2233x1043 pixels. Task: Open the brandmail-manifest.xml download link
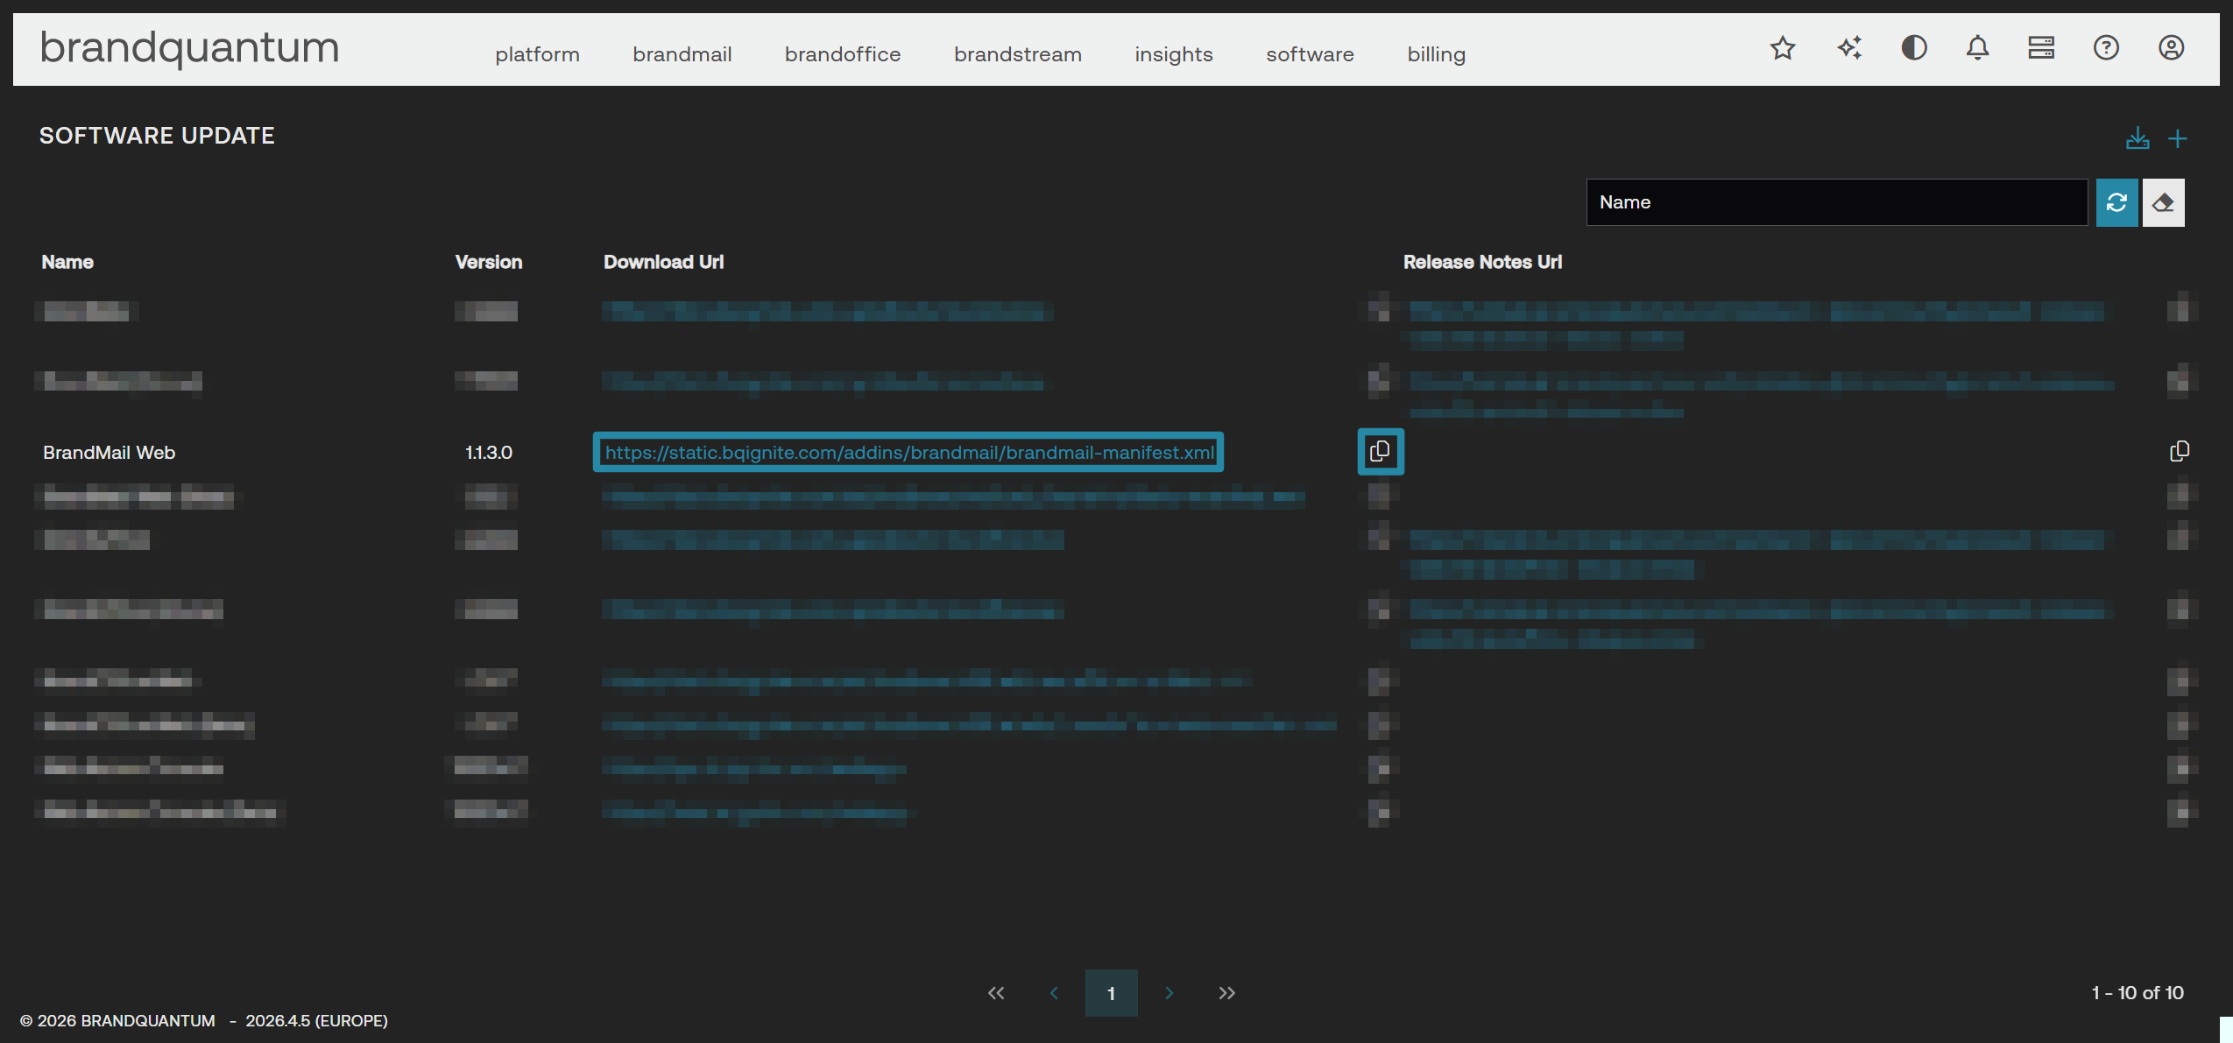[x=908, y=452]
